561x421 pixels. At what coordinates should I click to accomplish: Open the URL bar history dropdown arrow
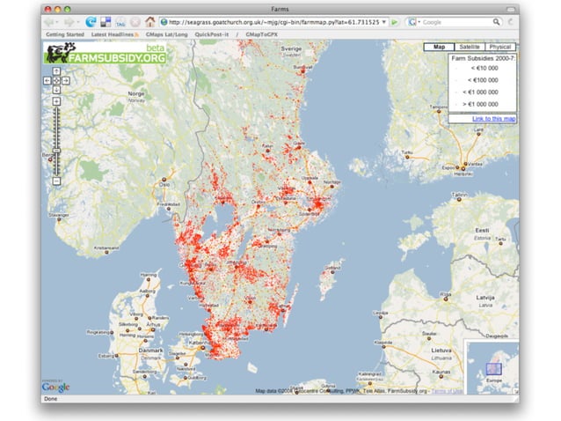click(x=384, y=21)
